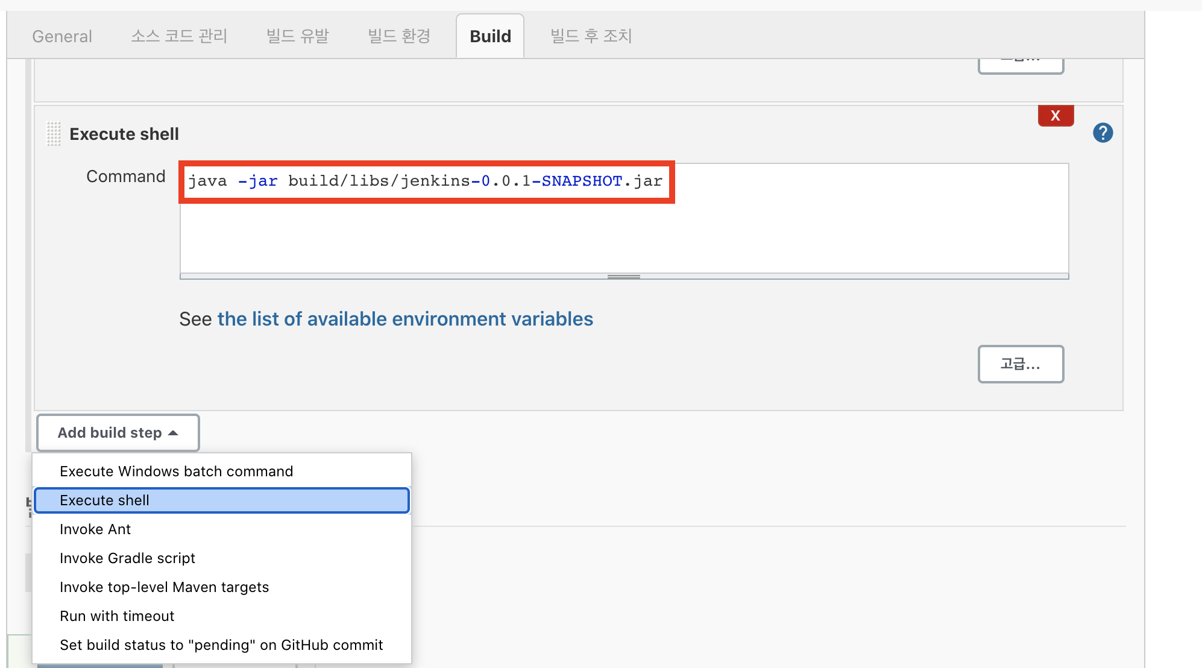Grab the Execute shell drag handle

pos(54,134)
